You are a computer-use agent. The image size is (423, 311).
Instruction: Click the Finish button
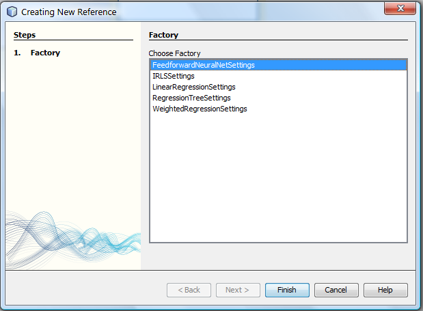287,290
